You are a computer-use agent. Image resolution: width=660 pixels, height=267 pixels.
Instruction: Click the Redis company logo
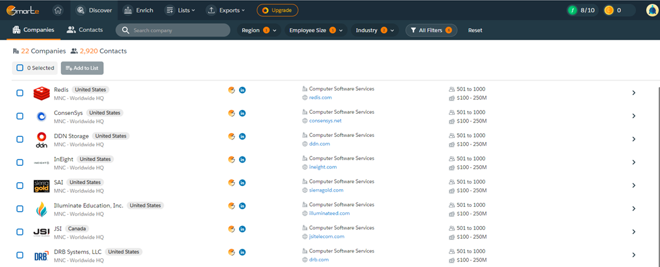coord(42,94)
